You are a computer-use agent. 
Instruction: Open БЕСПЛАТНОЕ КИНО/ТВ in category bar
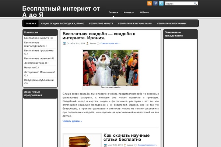[101, 24]
